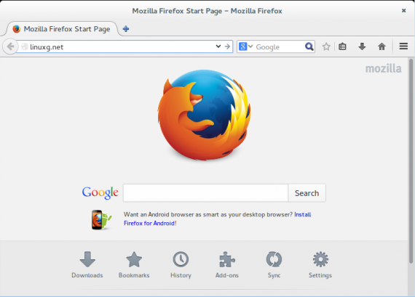Viewport: 415px width, 297px height.
Task: Open the hamburger menu button
Action: 403,46
